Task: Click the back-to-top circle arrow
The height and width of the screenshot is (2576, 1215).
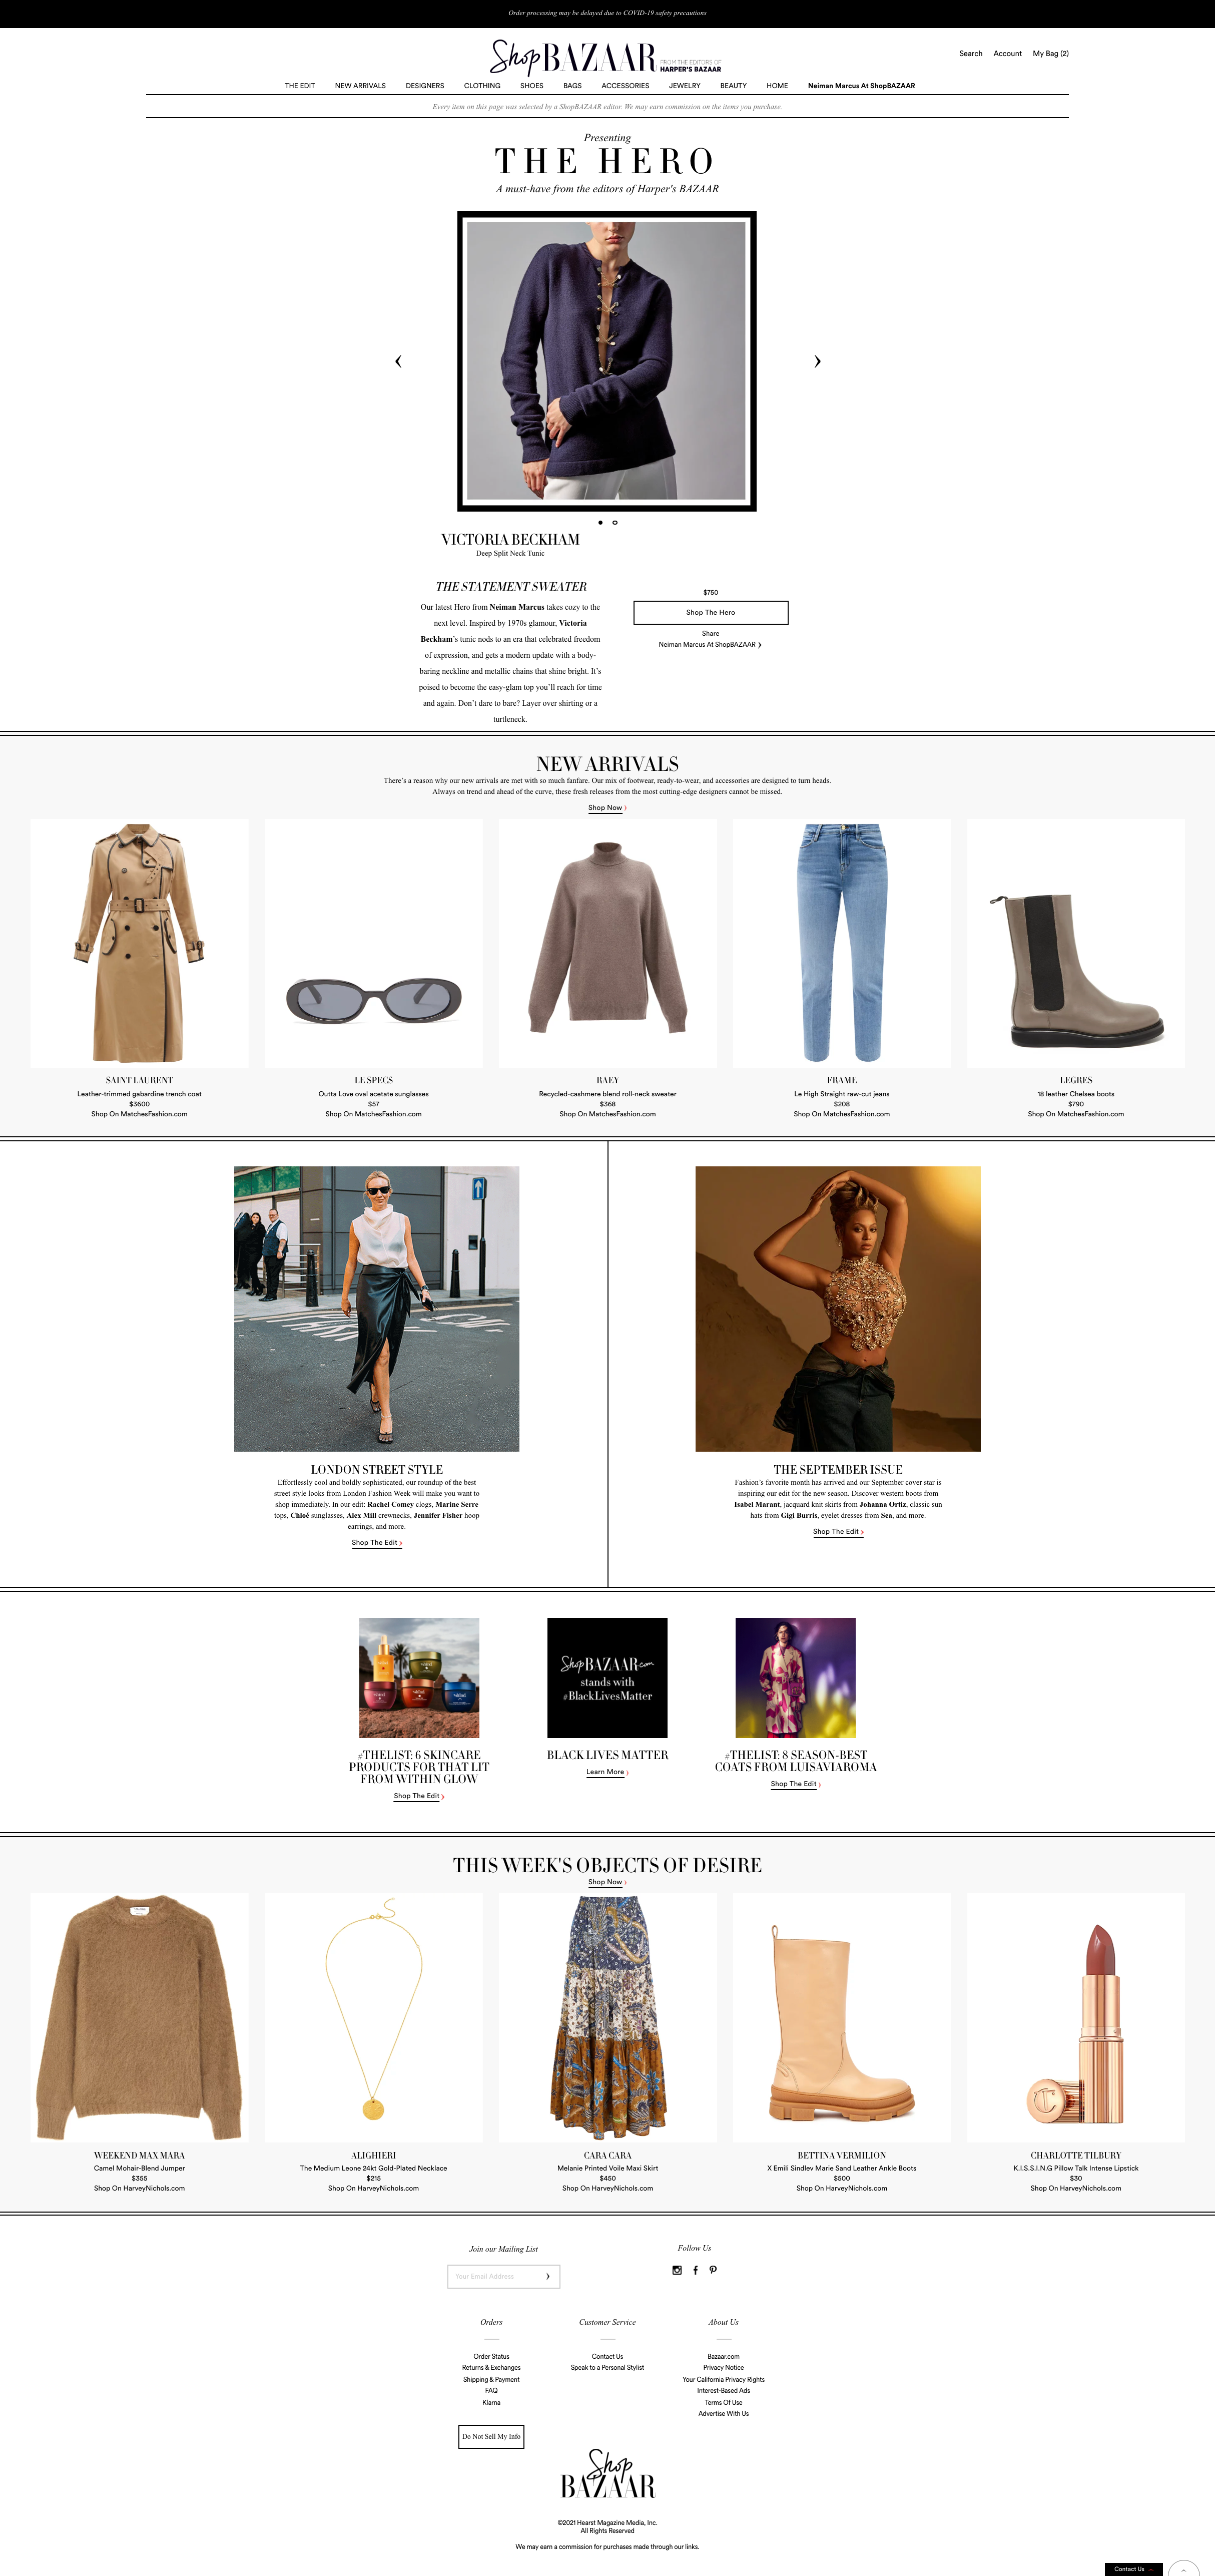Action: (1184, 2568)
